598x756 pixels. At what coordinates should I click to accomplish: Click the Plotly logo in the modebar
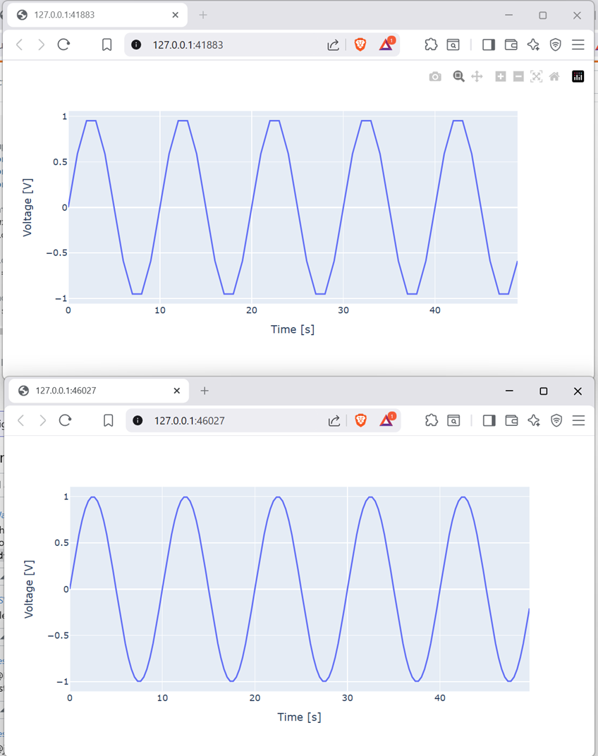[x=578, y=76]
